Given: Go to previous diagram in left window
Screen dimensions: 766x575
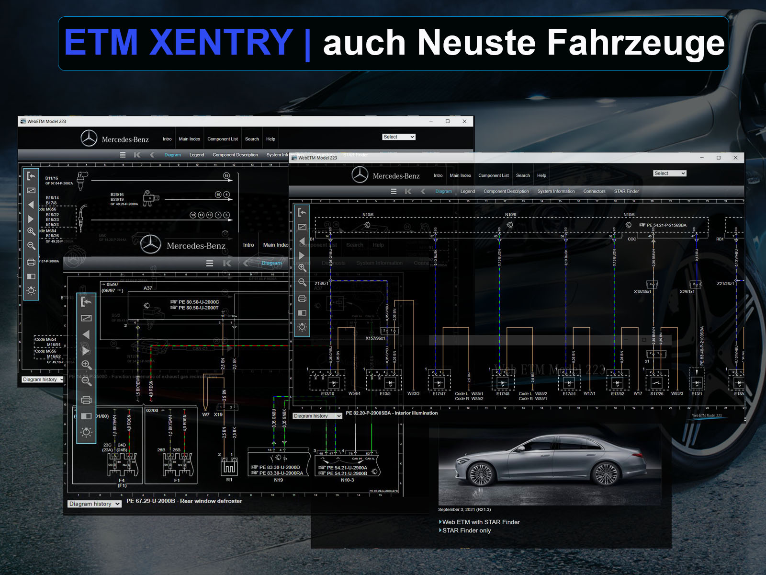Looking at the screenshot, I should [x=31, y=205].
